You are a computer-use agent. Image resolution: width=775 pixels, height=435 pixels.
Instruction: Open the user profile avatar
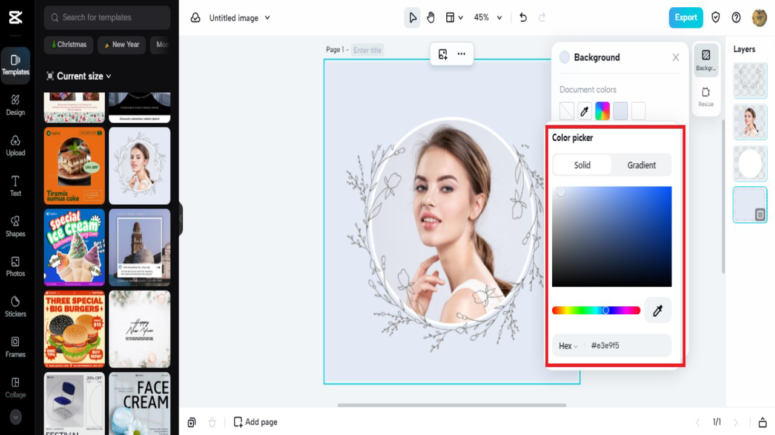point(759,18)
